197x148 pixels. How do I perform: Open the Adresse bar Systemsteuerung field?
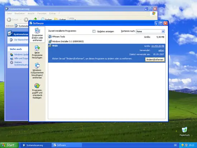coord(21,26)
